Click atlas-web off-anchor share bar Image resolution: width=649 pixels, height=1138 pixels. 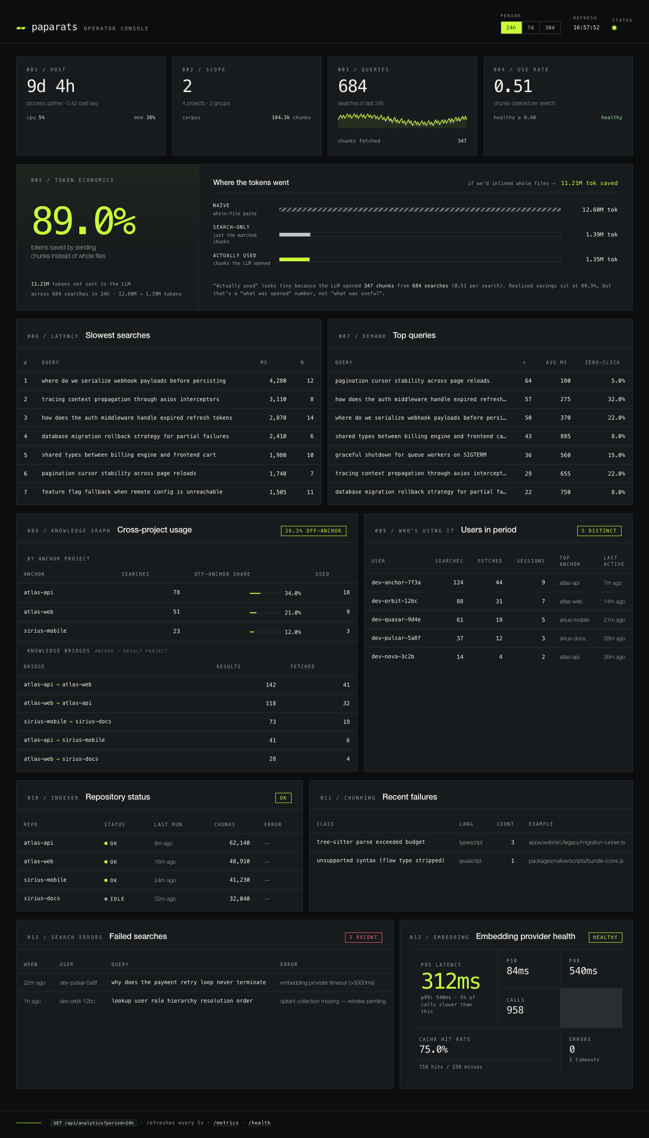point(265,612)
